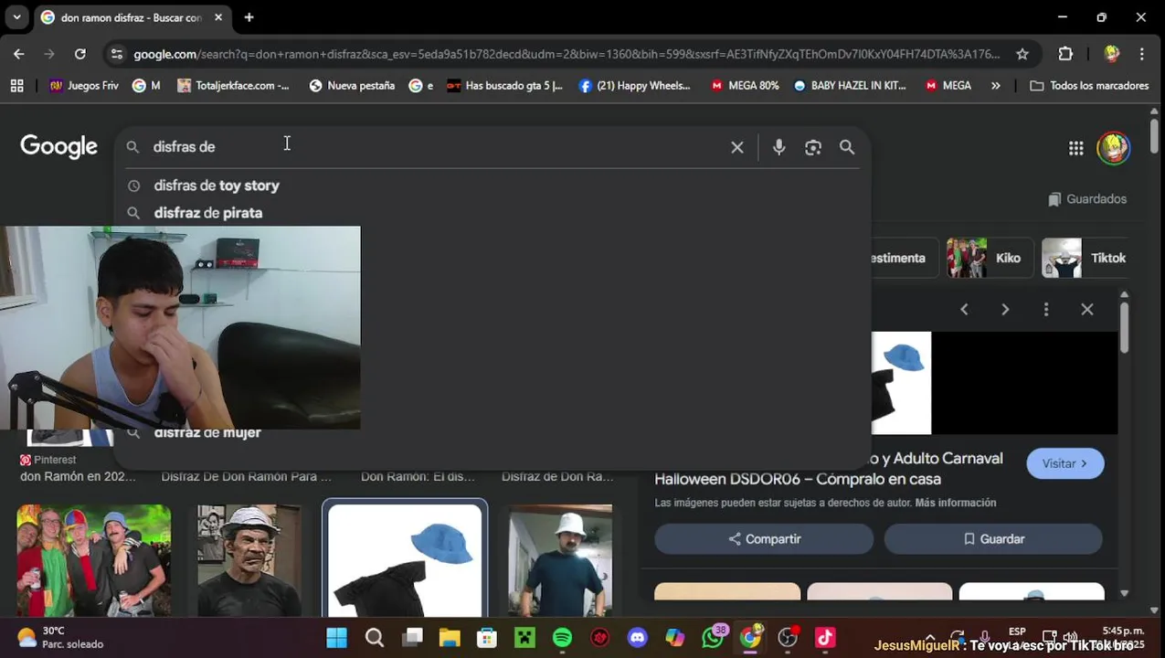Submit search with the magnifier icon at right
This screenshot has width=1165, height=658.
tap(847, 147)
